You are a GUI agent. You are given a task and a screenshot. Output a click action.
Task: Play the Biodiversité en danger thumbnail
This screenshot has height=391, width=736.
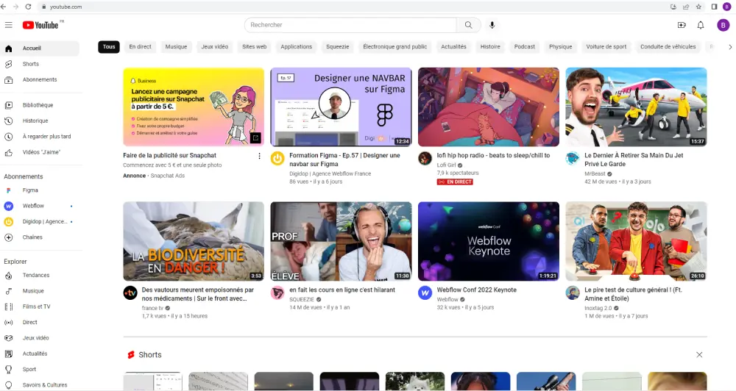pyautogui.click(x=194, y=242)
